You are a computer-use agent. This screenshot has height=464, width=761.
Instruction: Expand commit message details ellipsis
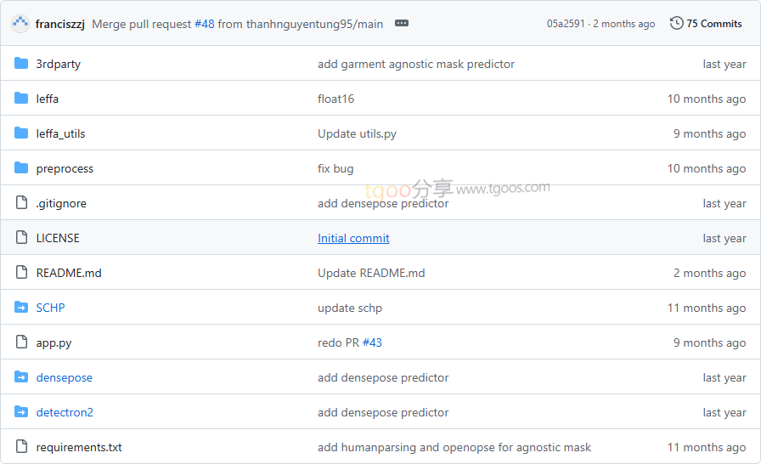coord(402,24)
